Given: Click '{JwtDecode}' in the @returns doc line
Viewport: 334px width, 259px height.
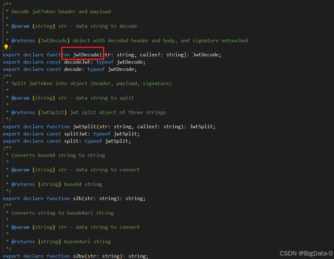Looking at the screenshot, I should coord(53,41).
